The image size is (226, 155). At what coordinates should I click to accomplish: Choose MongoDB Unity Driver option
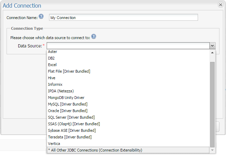point(66,98)
